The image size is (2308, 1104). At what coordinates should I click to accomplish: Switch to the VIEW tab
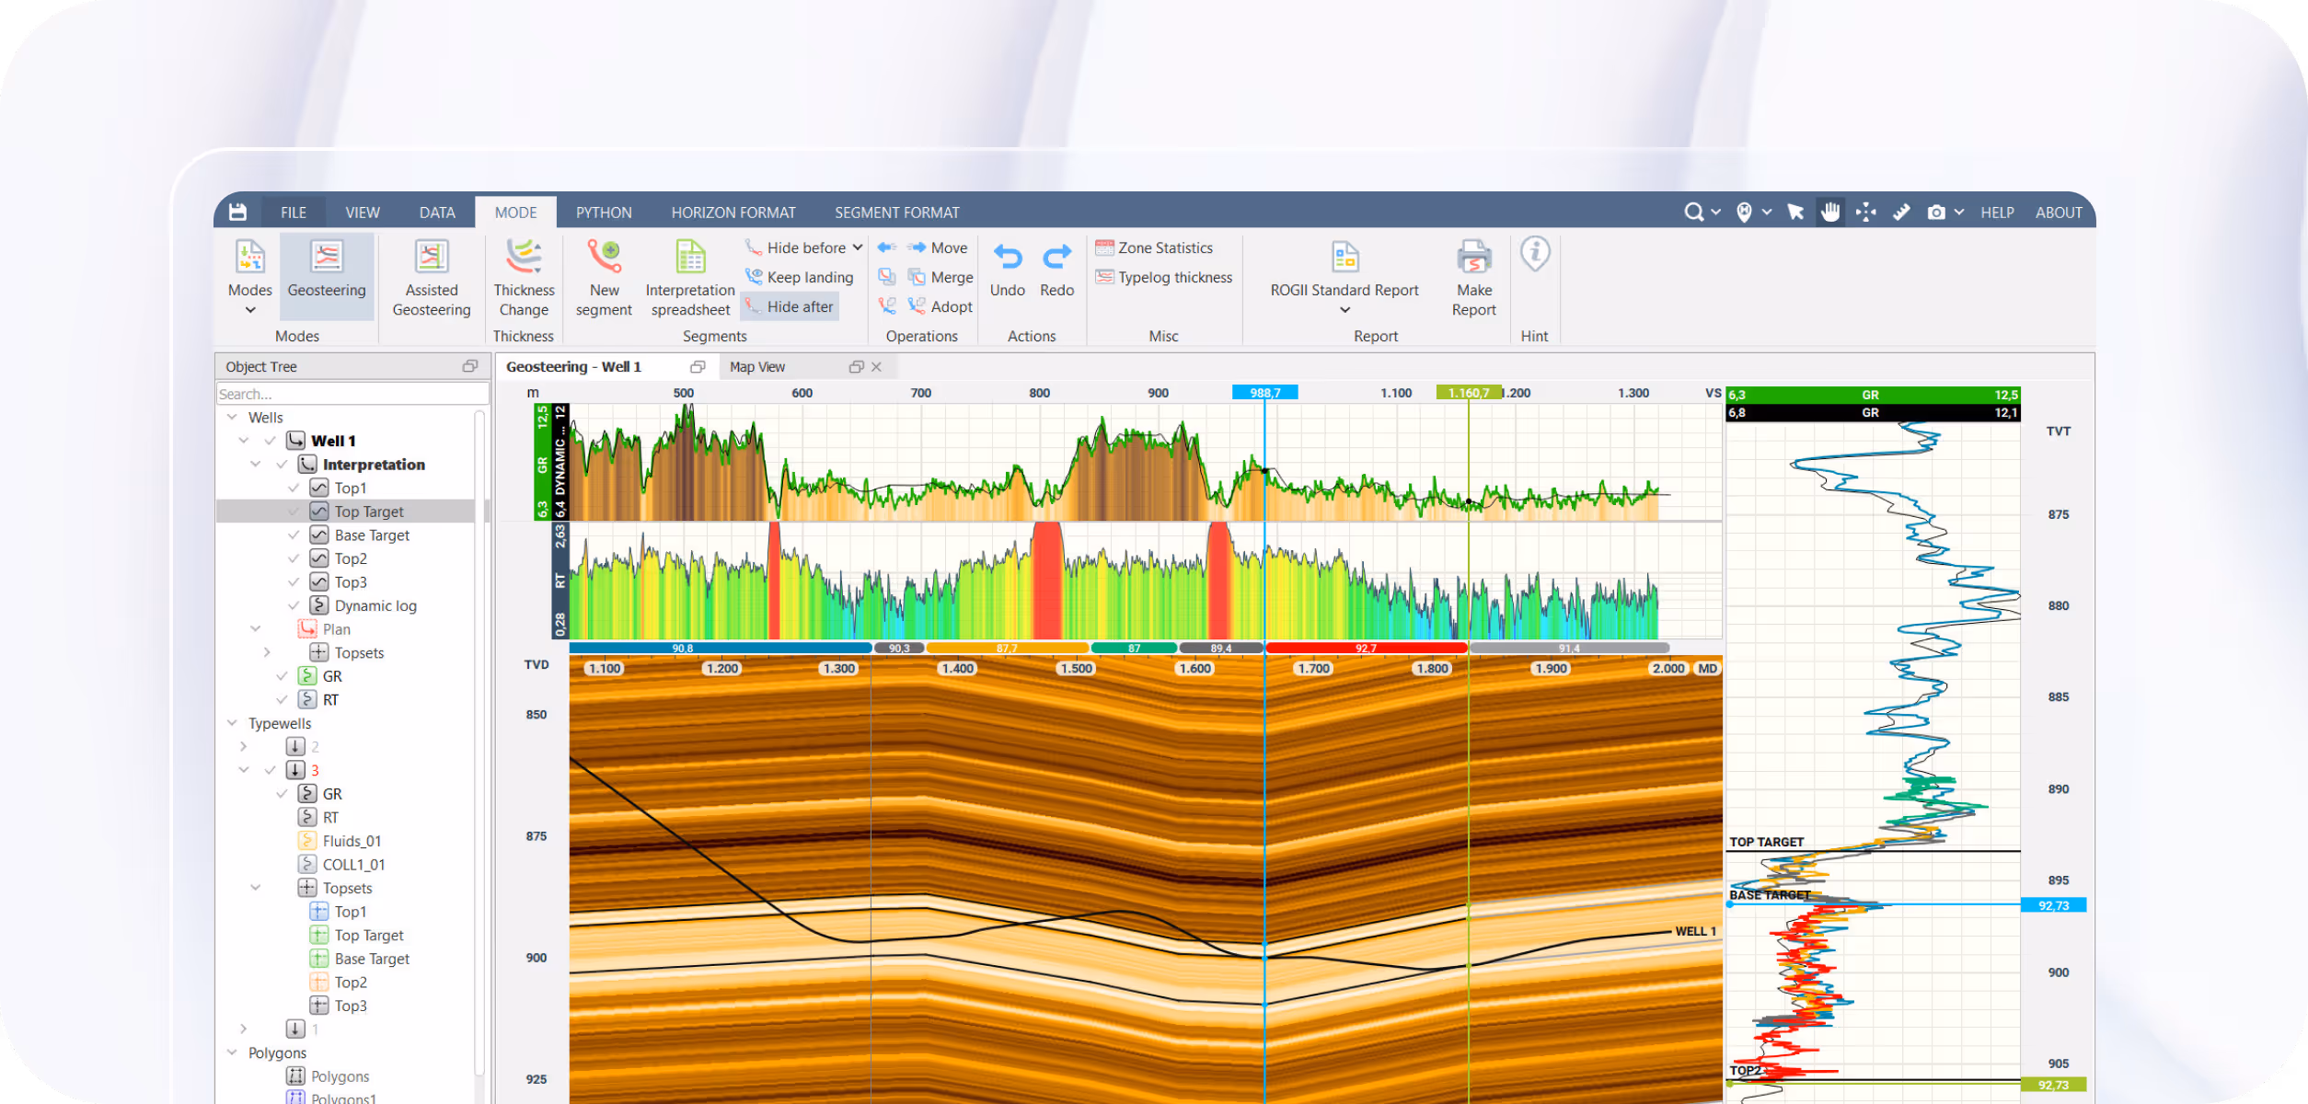(363, 213)
